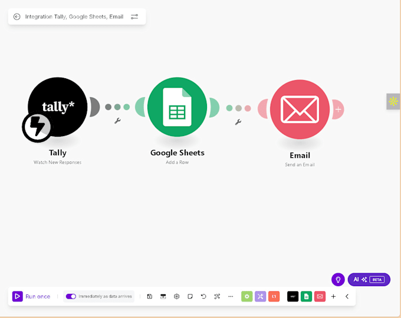Click 'Send an Email' text
This screenshot has width=401, height=318.
tap(300, 165)
